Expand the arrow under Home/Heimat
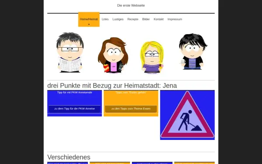Screen dimensions: 262x164 [89, 24]
